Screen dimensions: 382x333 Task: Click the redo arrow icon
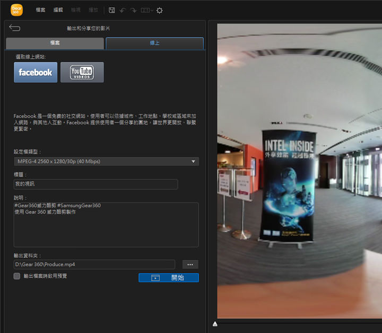(x=133, y=10)
